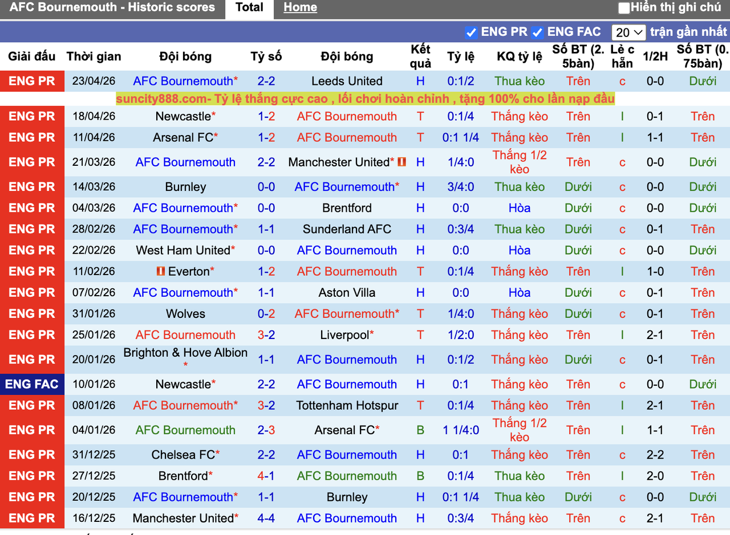The height and width of the screenshot is (535, 730).
Task: Click AFC Bournemouth in the 04/01/26 row
Action: [185, 430]
